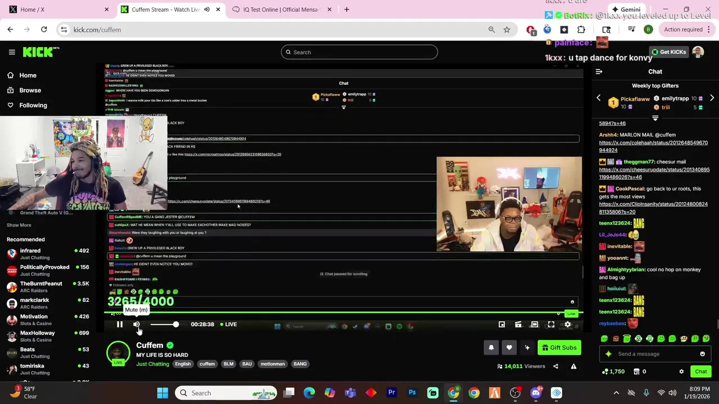This screenshot has height=404, width=719.
Task: Focus the Kick search field
Action: 359,52
